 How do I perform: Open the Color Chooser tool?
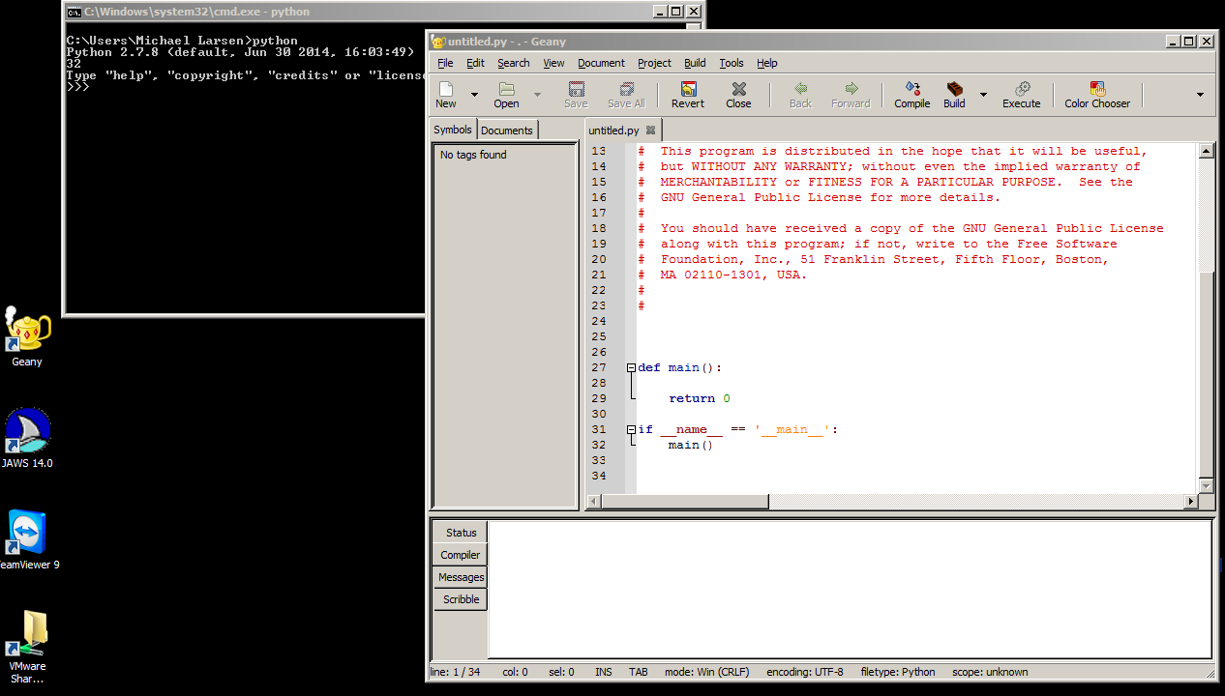1097,95
